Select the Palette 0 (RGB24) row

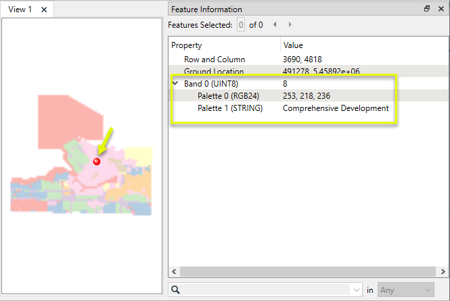[x=230, y=96]
